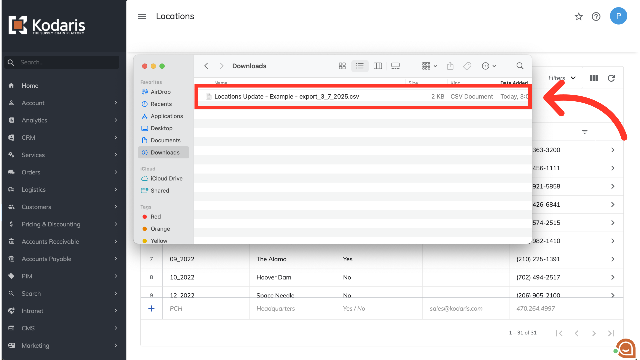The image size is (640, 360).
Task: Click the Red tag in Finder
Action: (155, 217)
